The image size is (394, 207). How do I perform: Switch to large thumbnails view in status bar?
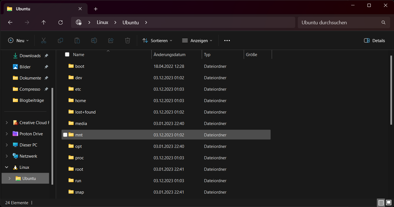tap(389, 203)
